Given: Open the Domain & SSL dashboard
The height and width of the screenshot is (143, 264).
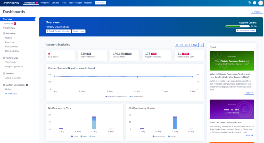Looking at the screenshot, I should pyautogui.click(x=12, y=51).
